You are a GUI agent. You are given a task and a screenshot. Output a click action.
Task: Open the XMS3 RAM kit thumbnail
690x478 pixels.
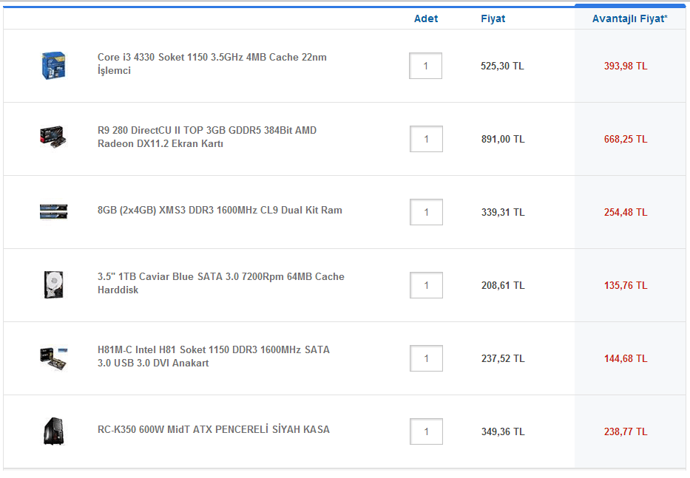point(53,211)
